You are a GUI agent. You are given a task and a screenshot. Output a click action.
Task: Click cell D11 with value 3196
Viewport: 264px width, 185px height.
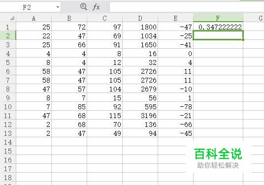(x=140, y=115)
